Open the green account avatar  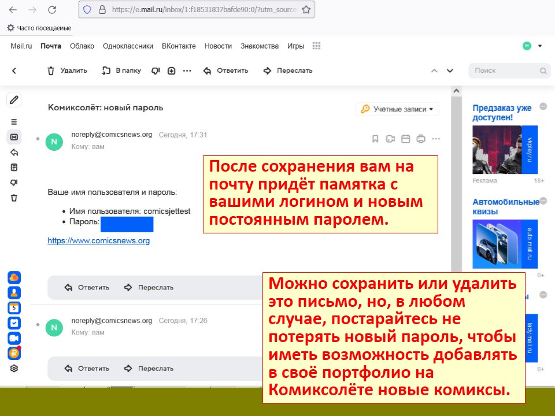tap(527, 46)
